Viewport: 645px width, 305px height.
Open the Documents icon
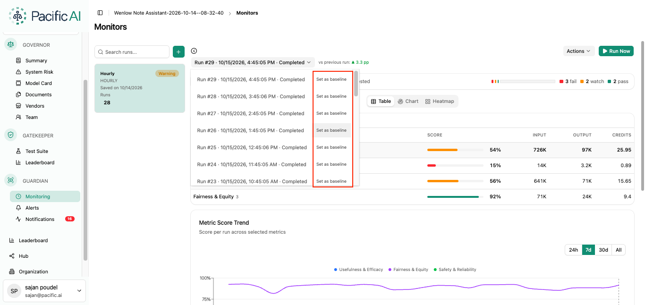18,94
